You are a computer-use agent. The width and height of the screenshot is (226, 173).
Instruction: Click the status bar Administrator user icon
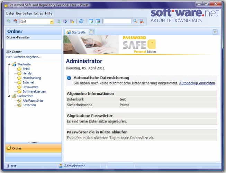point(61,166)
